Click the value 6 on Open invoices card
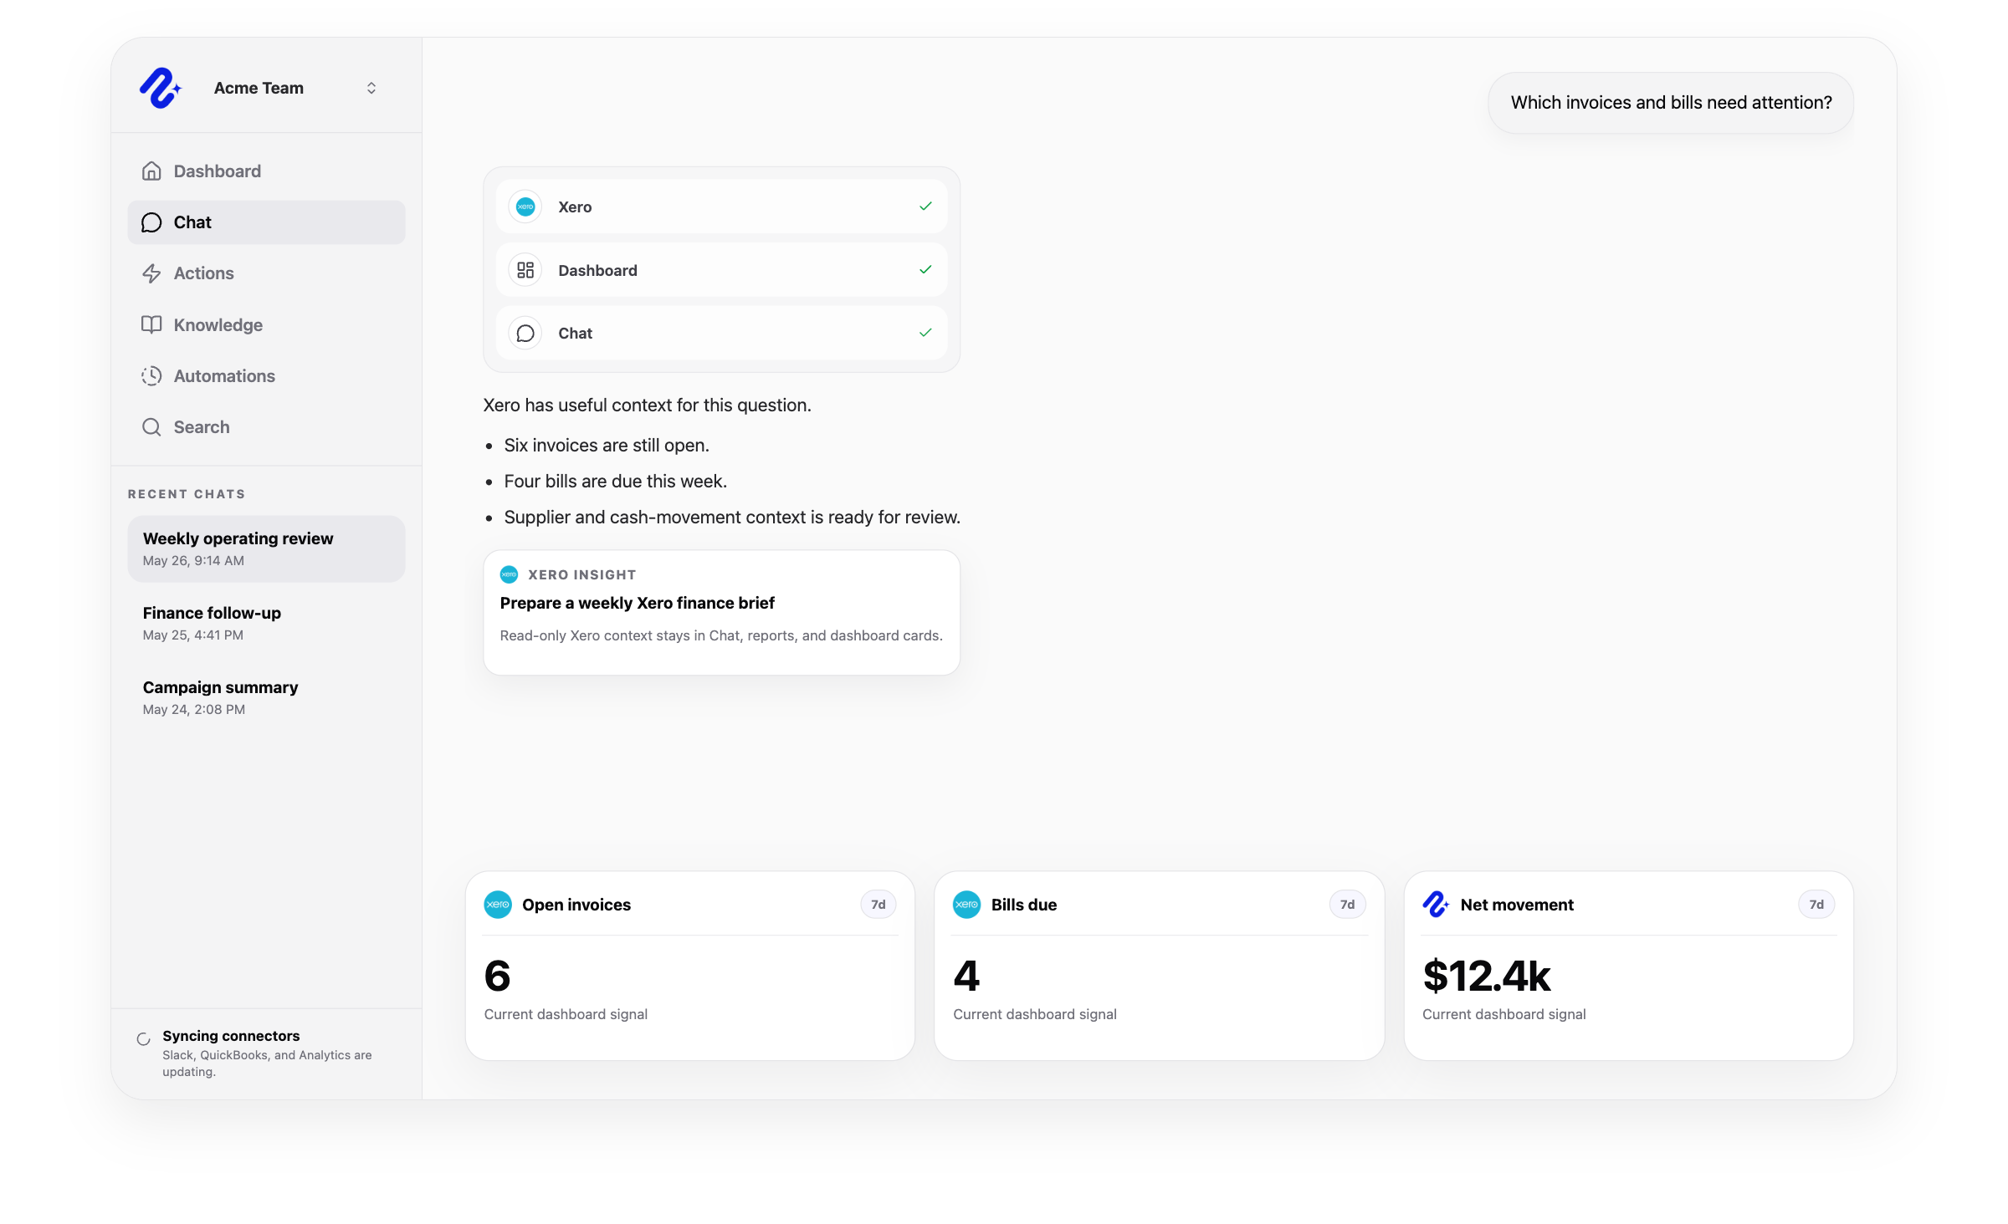 [x=497, y=976]
